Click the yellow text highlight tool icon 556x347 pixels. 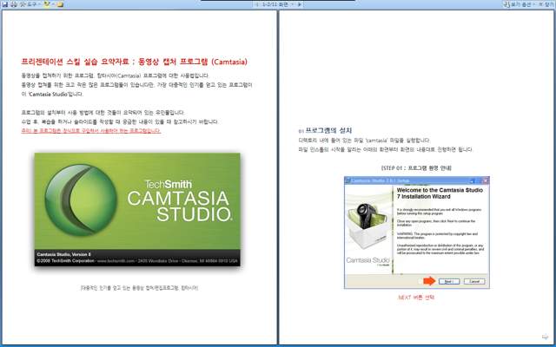(46, 4)
